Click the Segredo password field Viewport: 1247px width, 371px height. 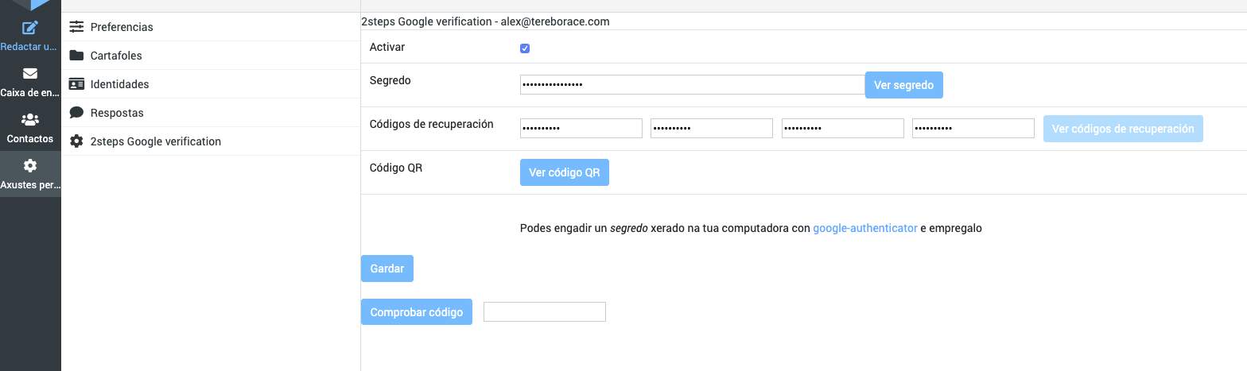pos(691,85)
